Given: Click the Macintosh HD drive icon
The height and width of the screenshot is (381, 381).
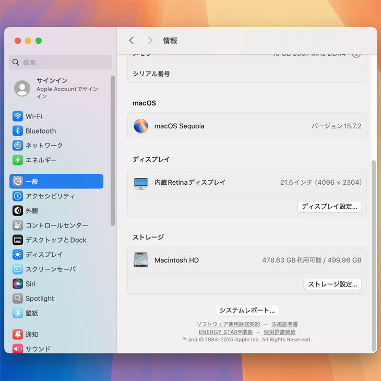Looking at the screenshot, I should [141, 260].
